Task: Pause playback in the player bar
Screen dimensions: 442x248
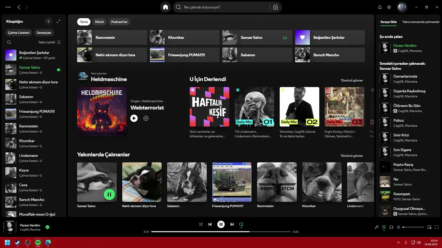Action: point(221,224)
